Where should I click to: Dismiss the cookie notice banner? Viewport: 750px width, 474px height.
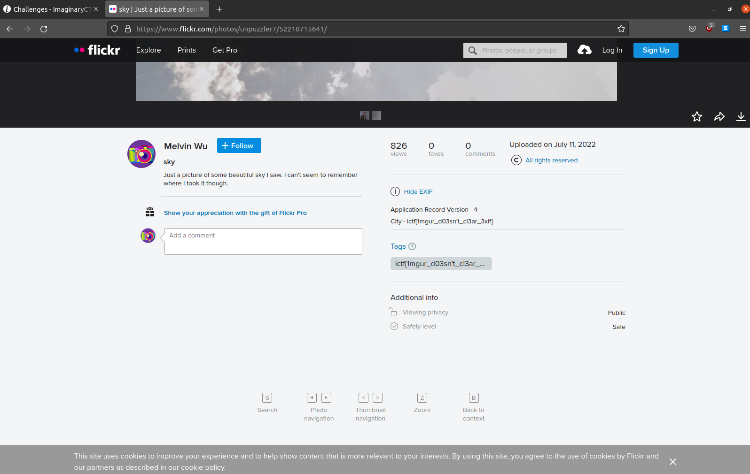(x=672, y=462)
